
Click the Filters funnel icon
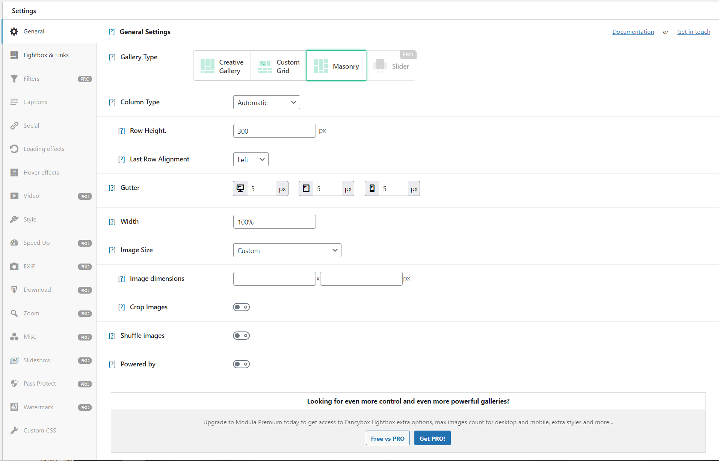coord(14,78)
